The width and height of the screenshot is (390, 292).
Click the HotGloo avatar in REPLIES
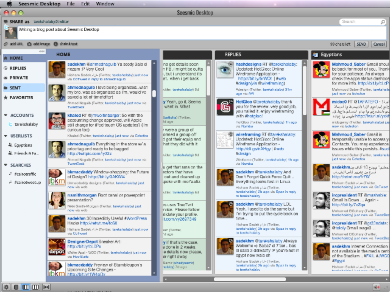click(225, 107)
